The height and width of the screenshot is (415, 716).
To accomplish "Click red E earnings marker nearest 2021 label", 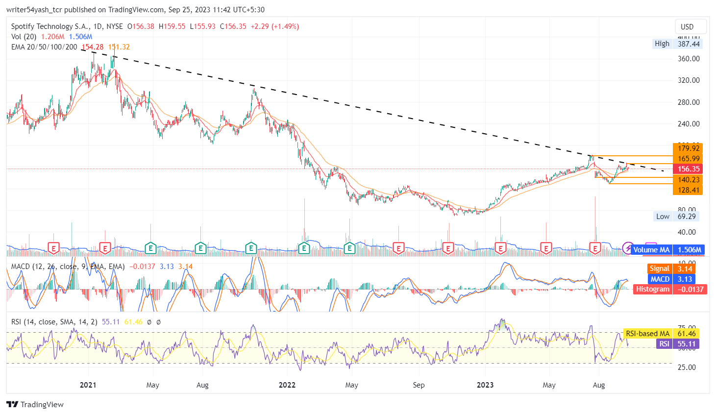I will pyautogui.click(x=104, y=248).
